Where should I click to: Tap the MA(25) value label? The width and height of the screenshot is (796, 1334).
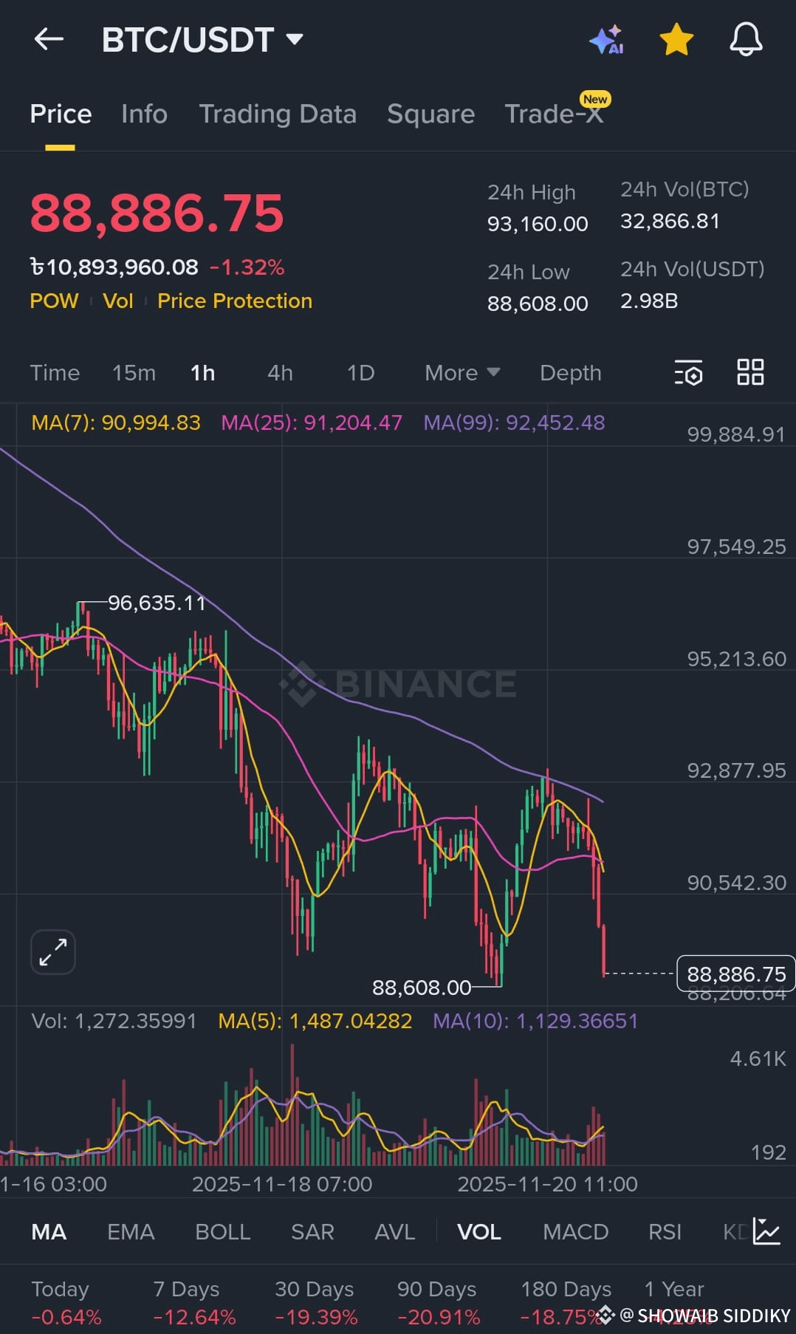312,423
